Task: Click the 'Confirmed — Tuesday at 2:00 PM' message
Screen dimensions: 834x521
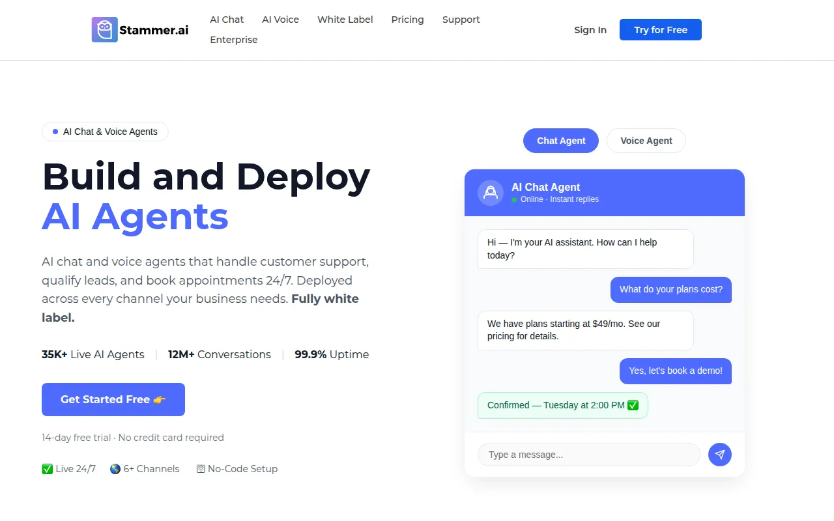Action: click(x=563, y=405)
